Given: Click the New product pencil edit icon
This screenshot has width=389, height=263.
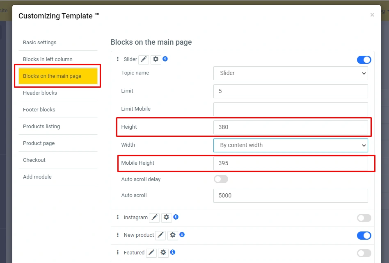Looking at the screenshot, I should (160, 235).
